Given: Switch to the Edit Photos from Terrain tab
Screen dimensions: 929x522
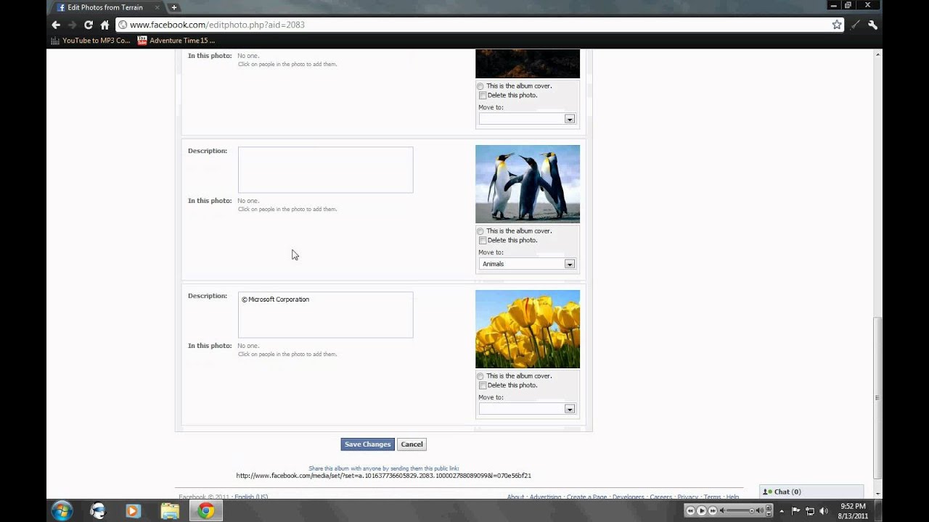Looking at the screenshot, I should pos(102,7).
